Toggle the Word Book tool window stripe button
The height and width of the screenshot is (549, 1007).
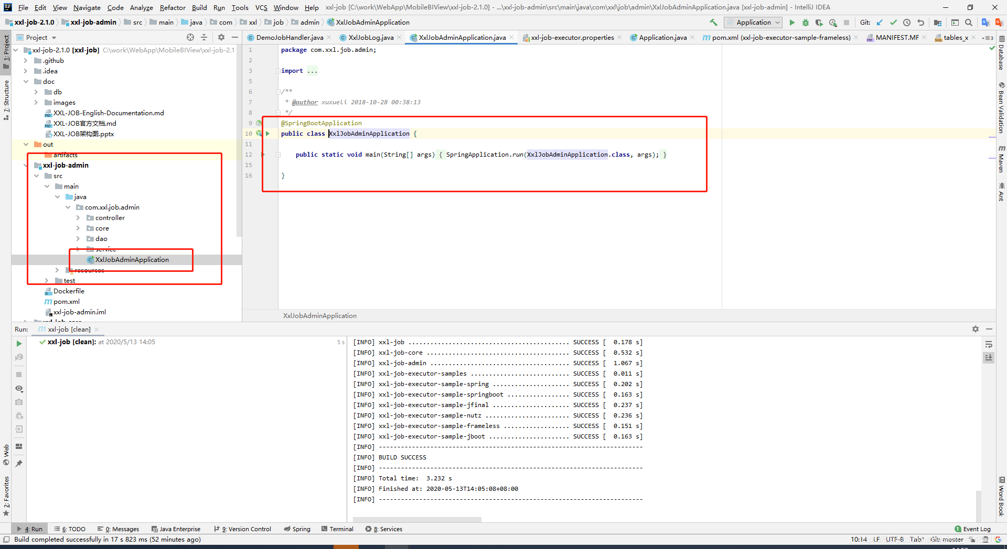coord(1001,497)
